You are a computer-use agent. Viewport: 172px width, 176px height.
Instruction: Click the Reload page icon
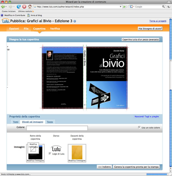click(x=18, y=7)
